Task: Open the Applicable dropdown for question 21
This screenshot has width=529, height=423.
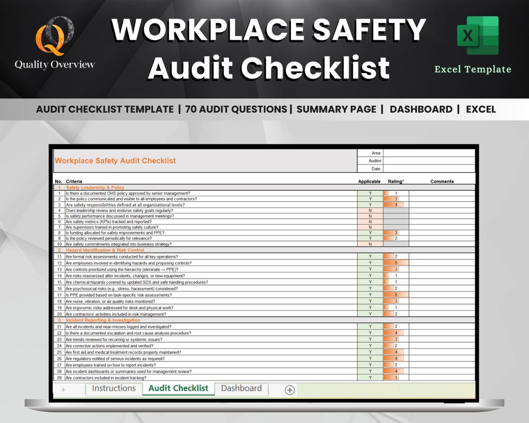Action: [x=369, y=327]
